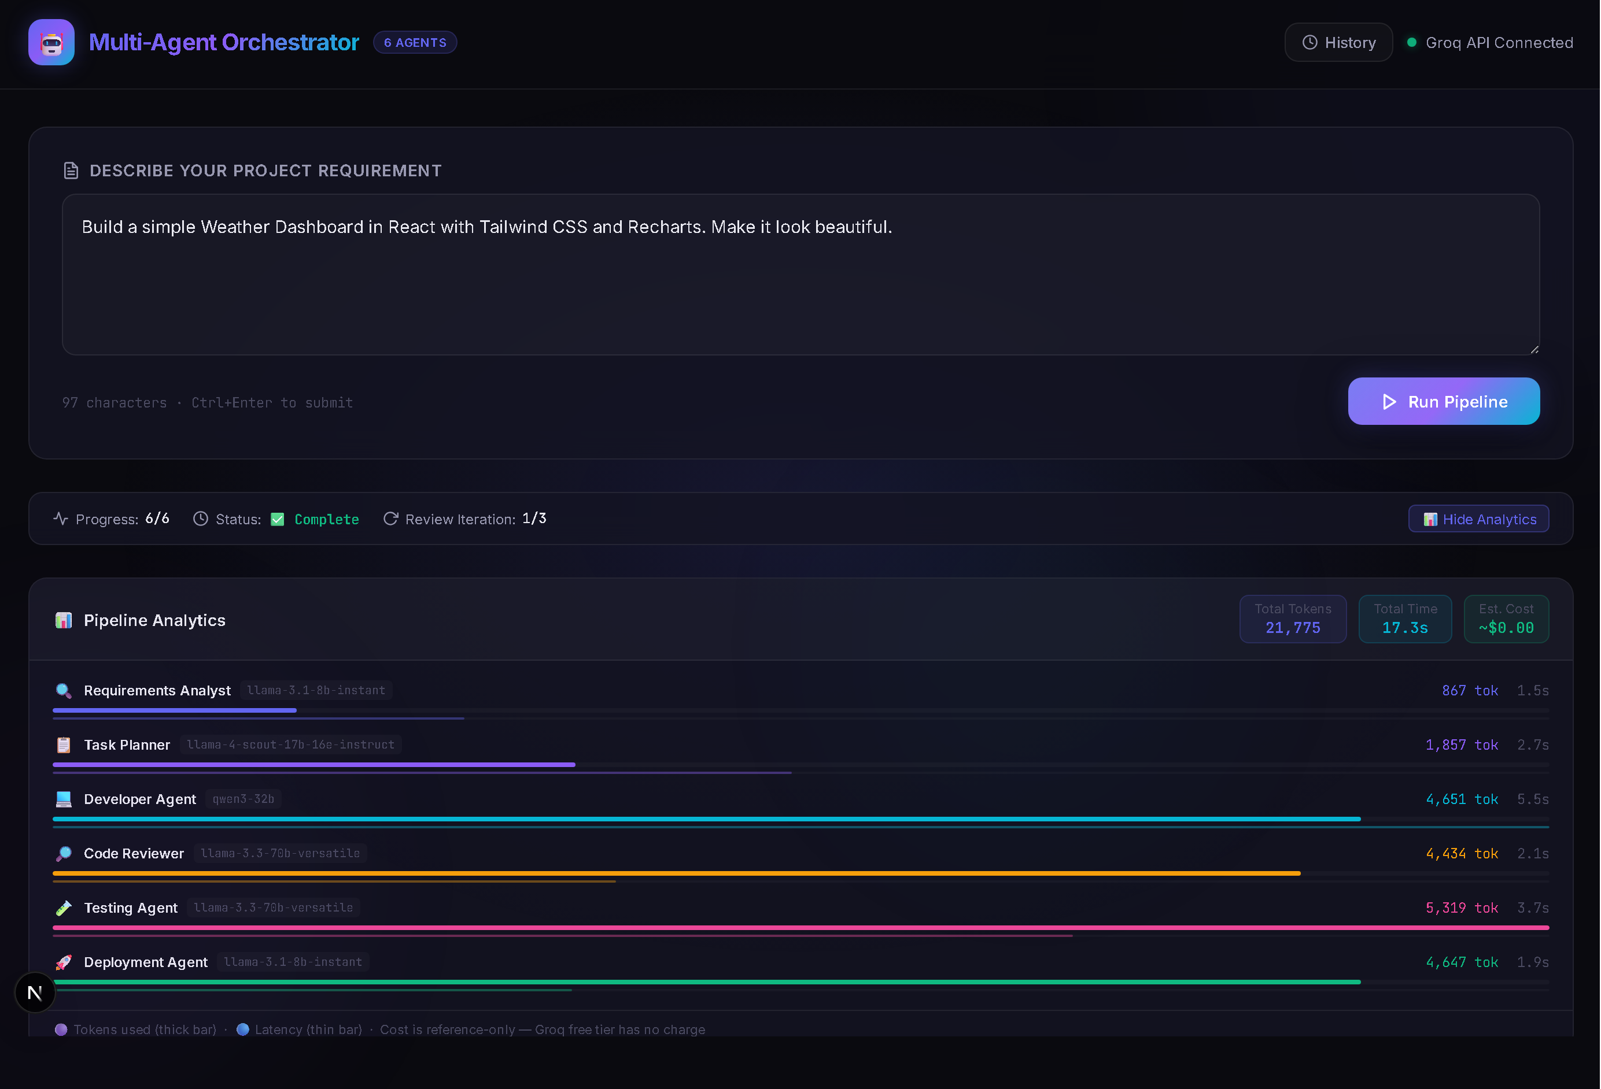Screen dimensions: 1601x1089
Task: Click the Testing Agent test tube icon
Action: coord(64,908)
